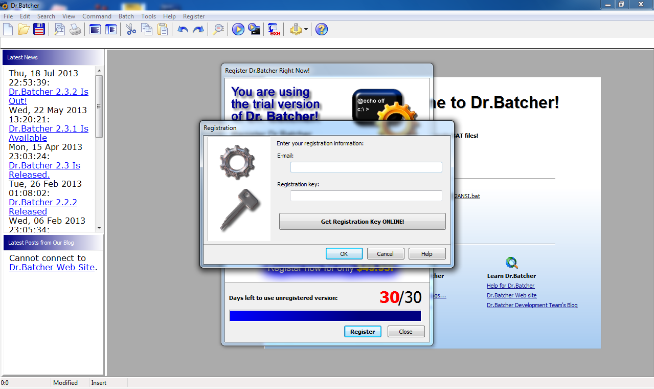Copy using the two-pages toolbar icon
This screenshot has width=654, height=389.
[x=147, y=29]
